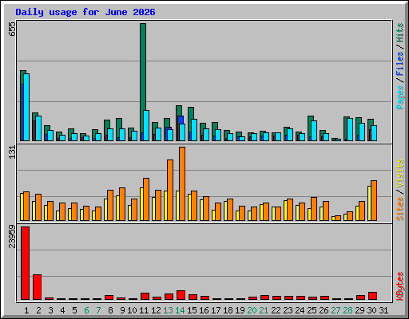Click day 14 weekend label on x-axis
This screenshot has width=409, height=319.
click(180, 310)
